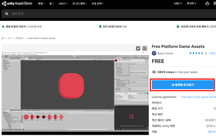The image size is (216, 136).
Task: Open the 툴 dropdown menu
Action: (51, 4)
